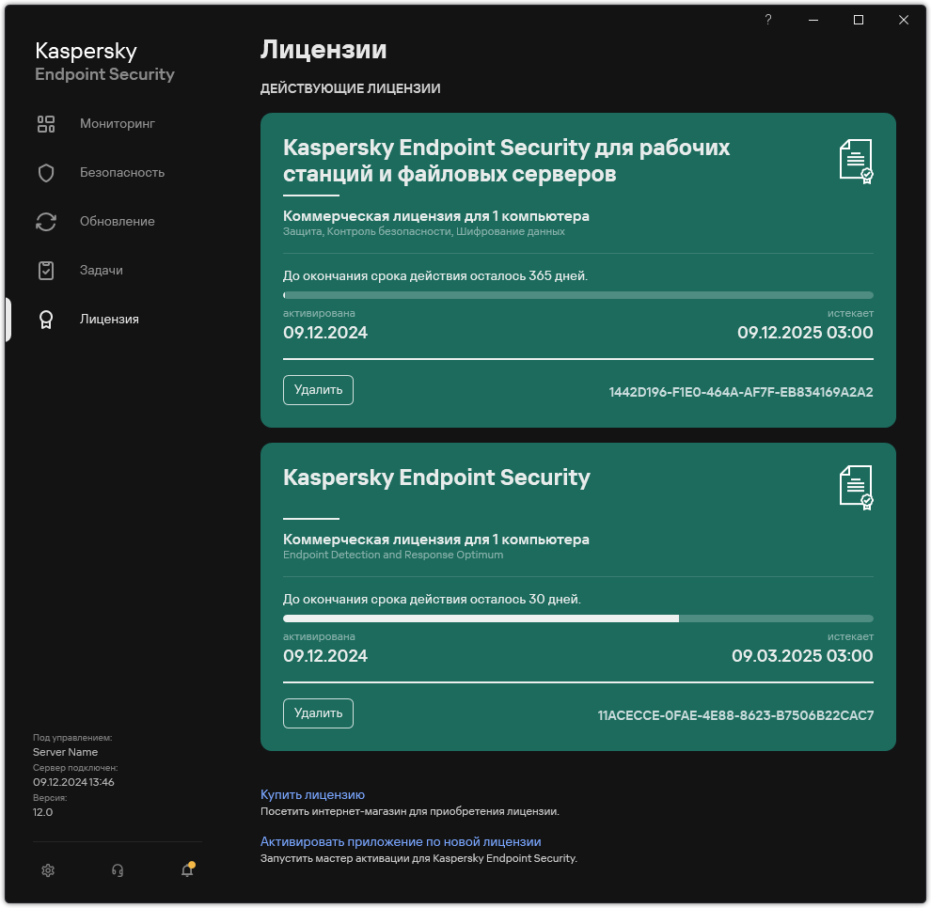The height and width of the screenshot is (908, 931).
Task: Click the Задачи clipboard icon in sidebar
Action: click(46, 270)
